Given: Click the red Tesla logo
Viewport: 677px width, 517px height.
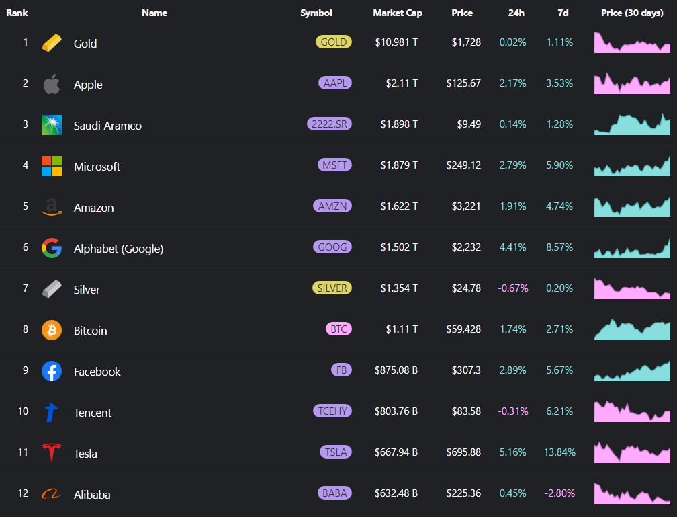Looking at the screenshot, I should (x=52, y=453).
